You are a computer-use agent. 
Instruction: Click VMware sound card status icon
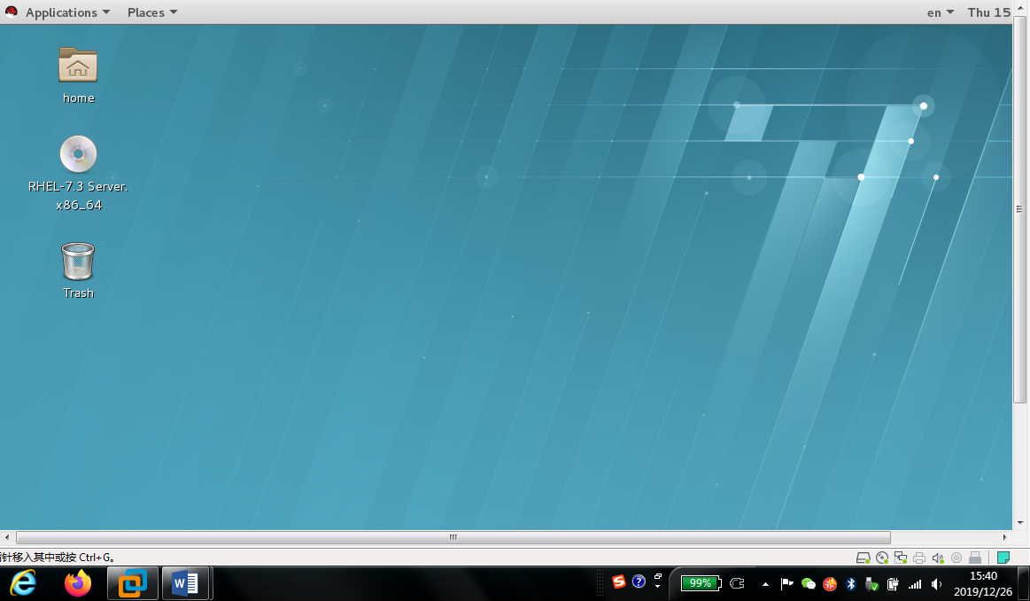coord(938,558)
